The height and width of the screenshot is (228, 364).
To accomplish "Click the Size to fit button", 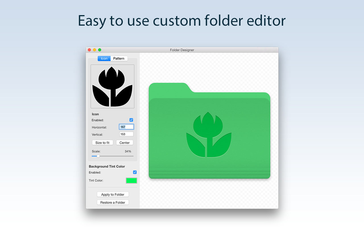I will point(102,142).
